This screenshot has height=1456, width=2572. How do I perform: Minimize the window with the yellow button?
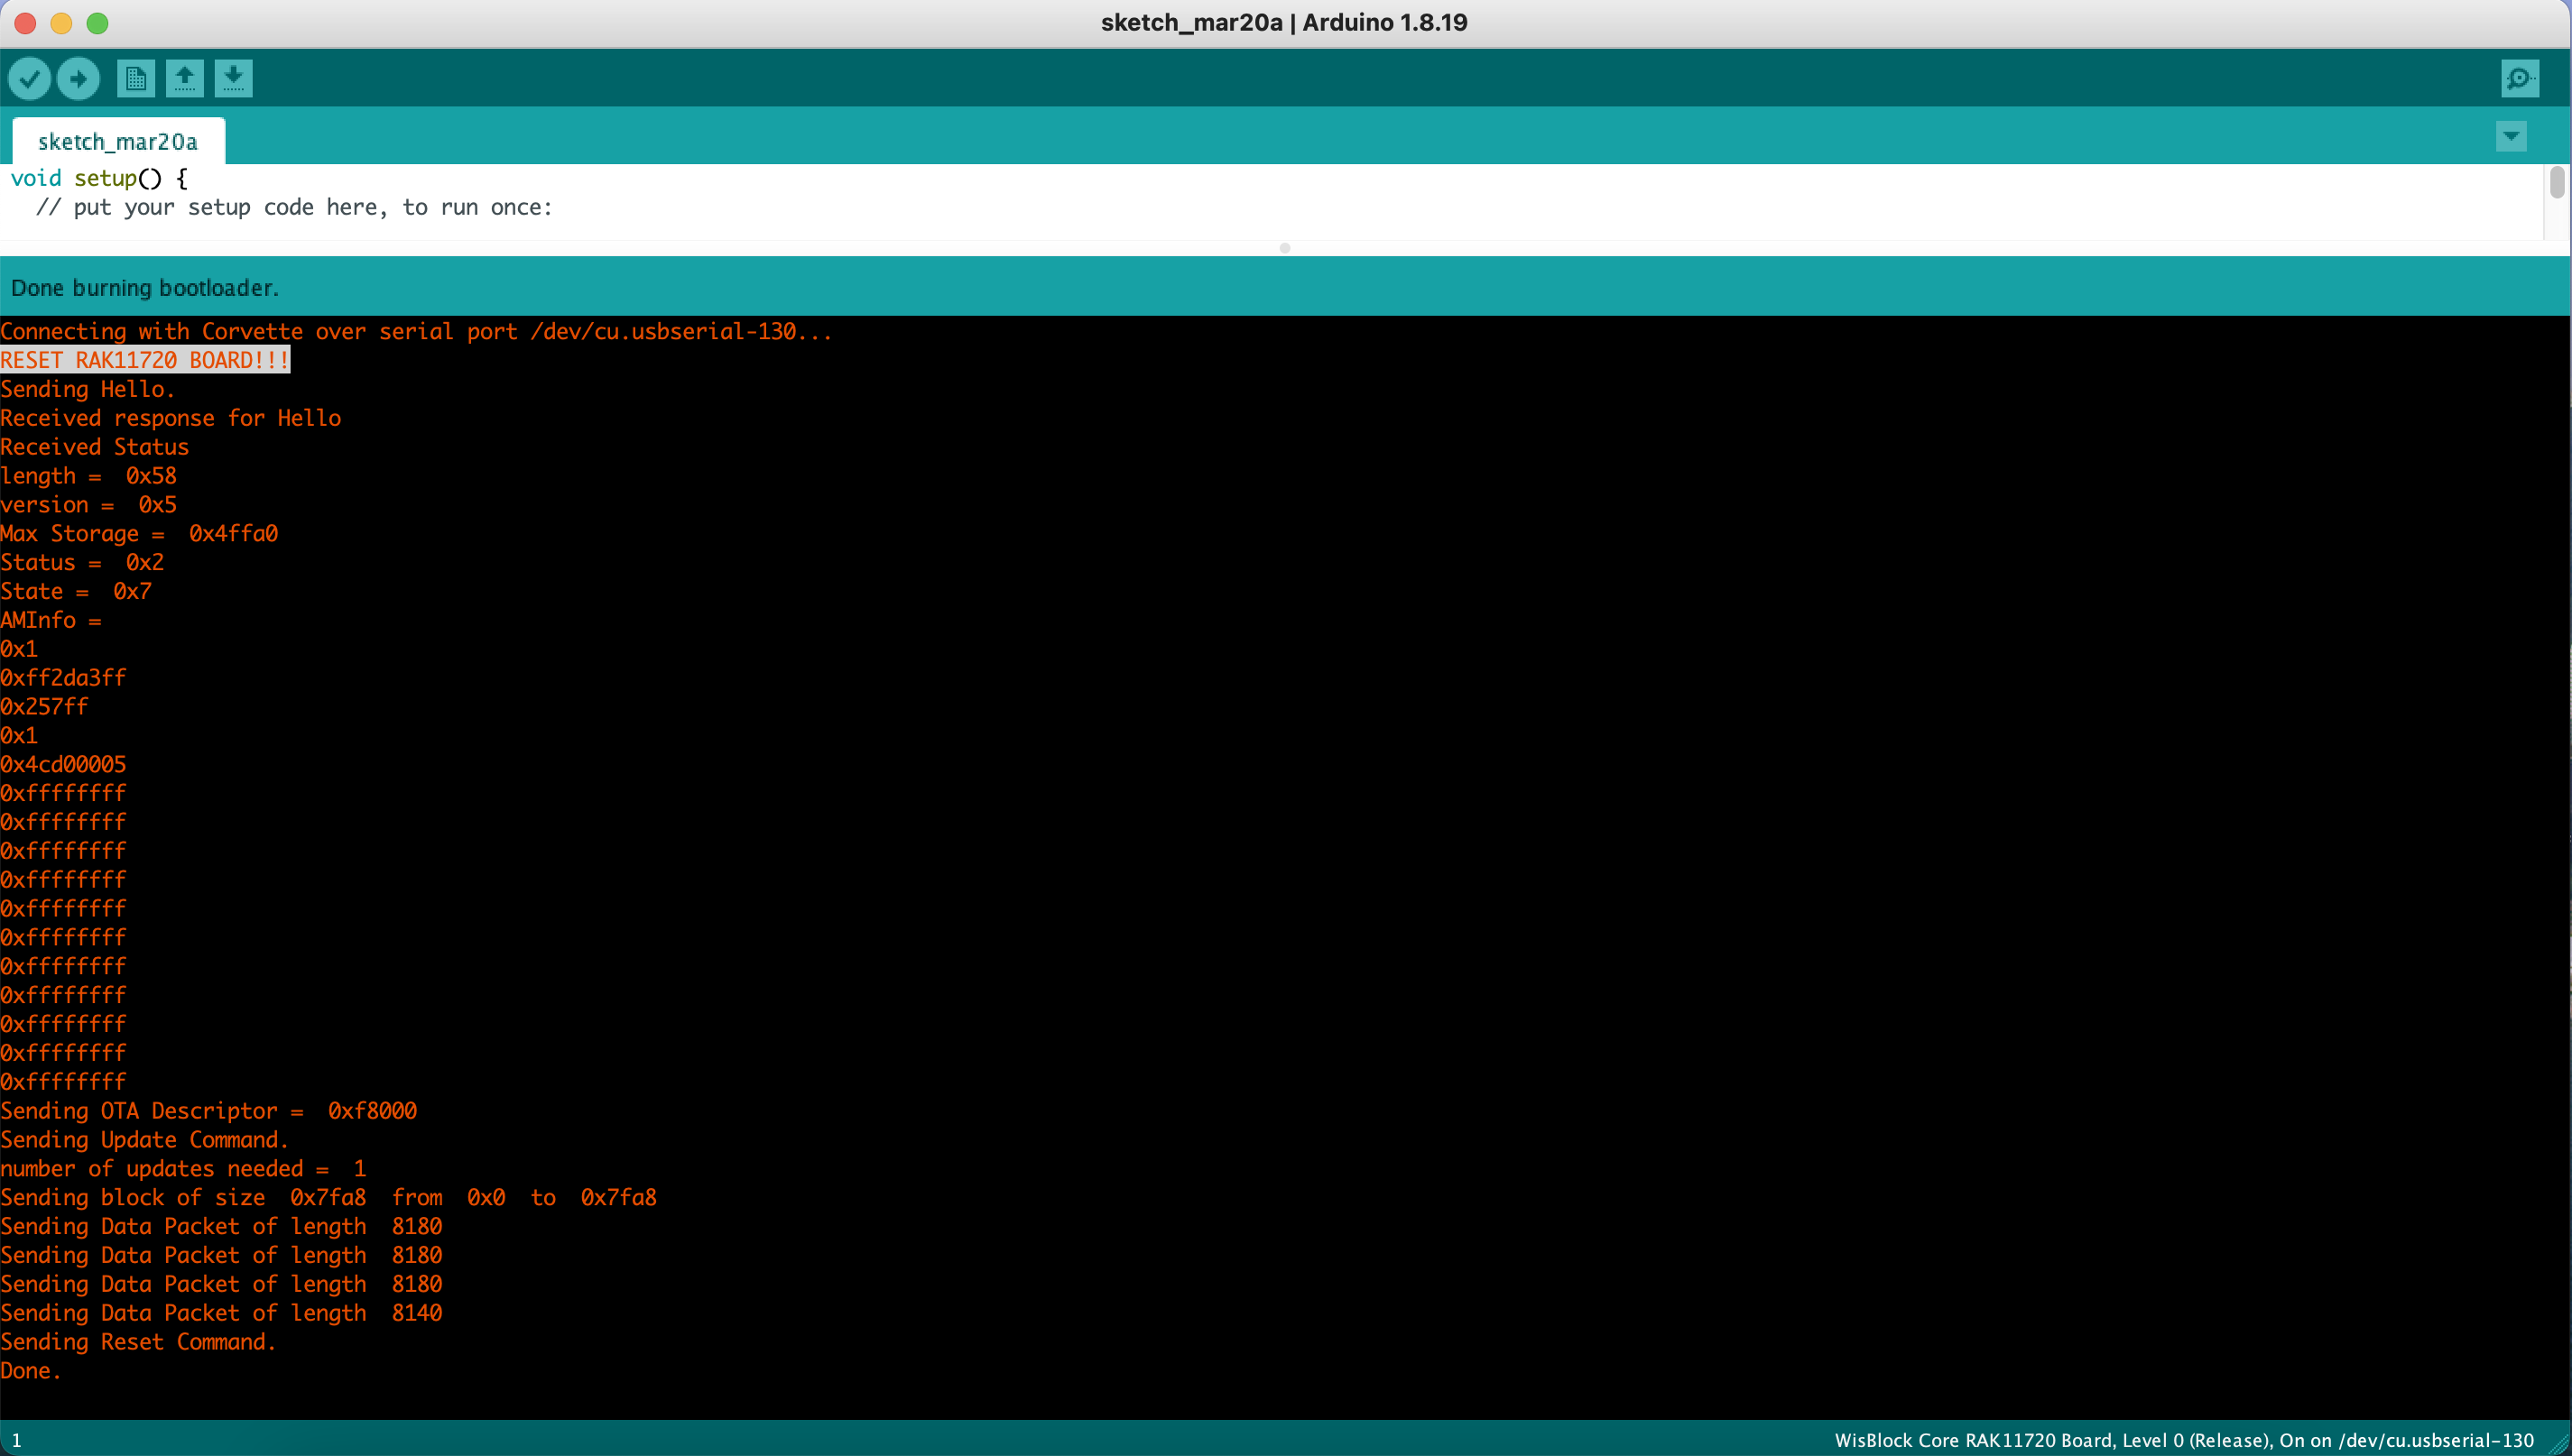61,22
